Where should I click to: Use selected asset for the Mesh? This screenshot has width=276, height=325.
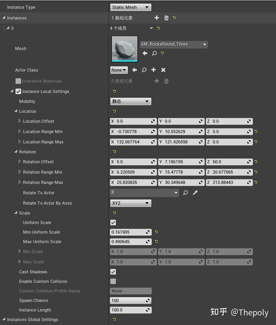point(145,53)
